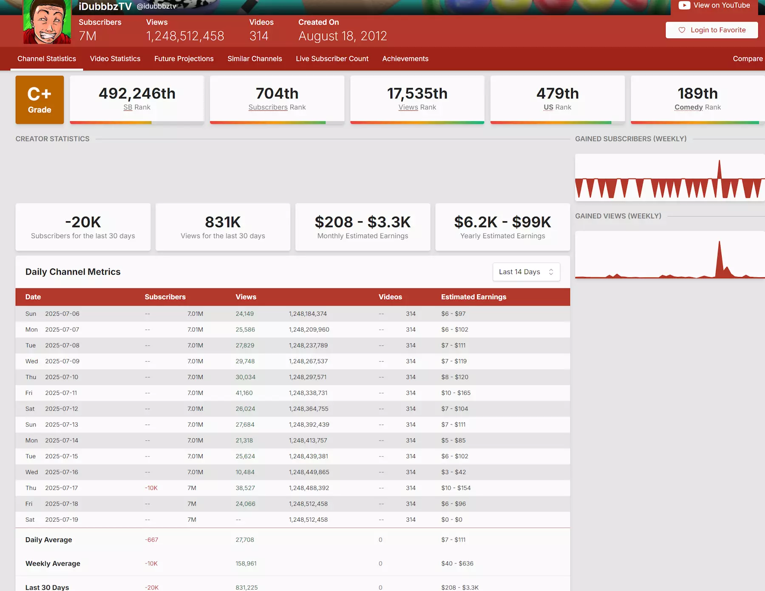Expand the Last 14 Days dropdown
765x591 pixels.
pos(526,272)
